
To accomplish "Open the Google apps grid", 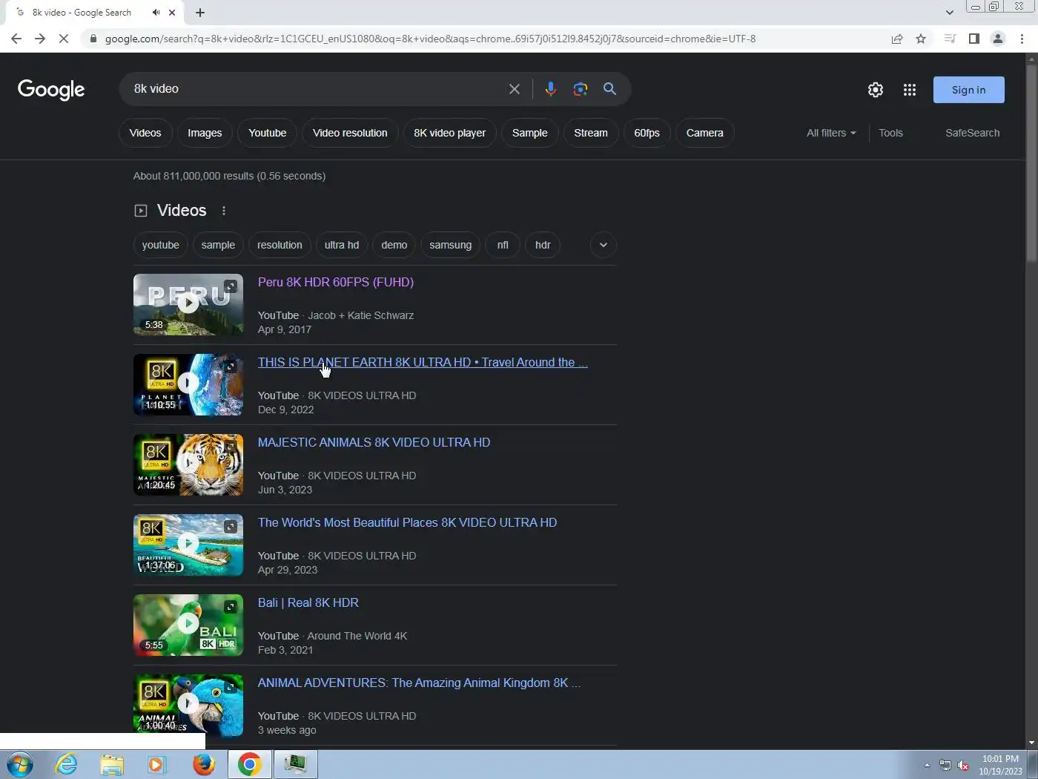I will tap(910, 90).
